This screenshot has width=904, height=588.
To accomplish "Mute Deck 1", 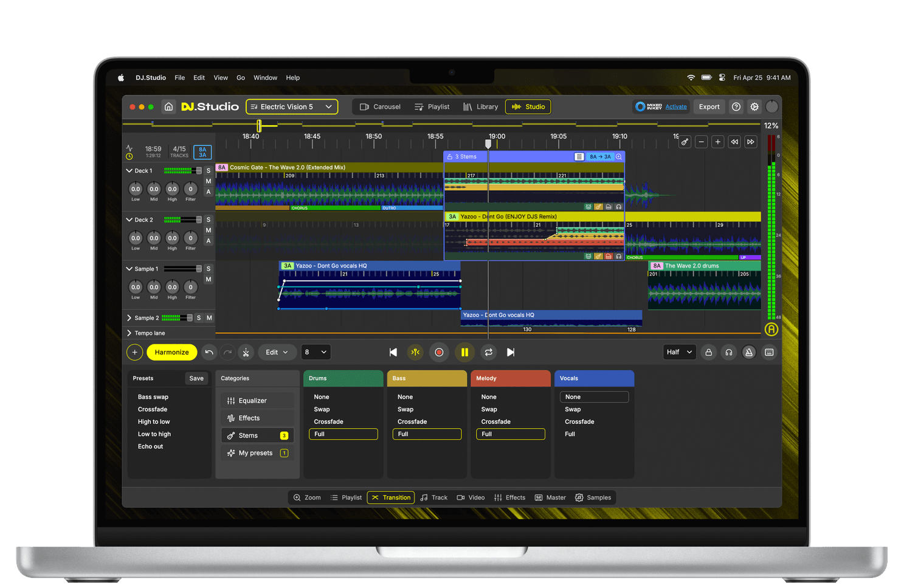I will (209, 181).
